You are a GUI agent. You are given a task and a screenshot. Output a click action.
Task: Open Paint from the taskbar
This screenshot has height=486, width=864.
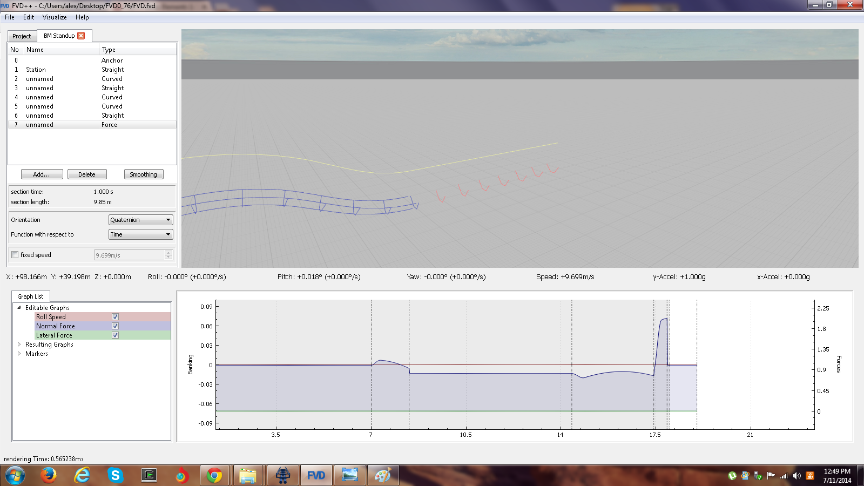click(382, 475)
